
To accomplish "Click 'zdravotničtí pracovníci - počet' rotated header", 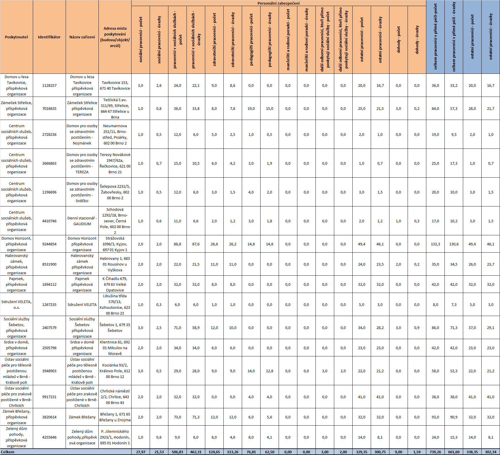I will click(214, 40).
